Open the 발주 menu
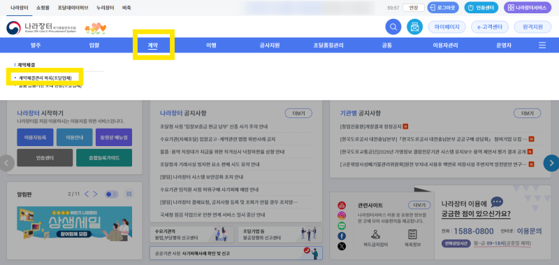This screenshot has width=559, height=265. (x=36, y=45)
